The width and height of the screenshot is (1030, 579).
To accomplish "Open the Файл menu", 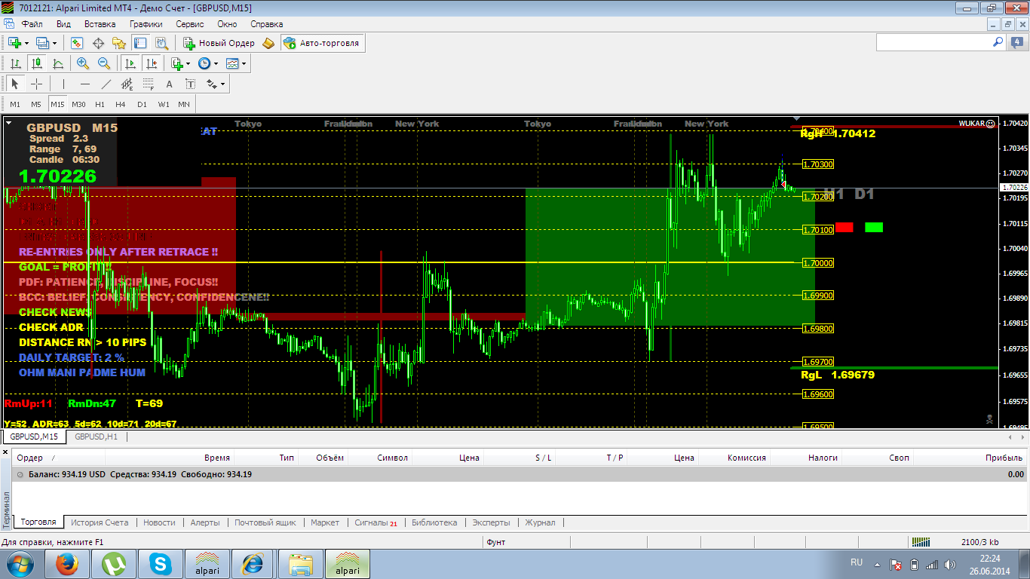I will pos(32,24).
